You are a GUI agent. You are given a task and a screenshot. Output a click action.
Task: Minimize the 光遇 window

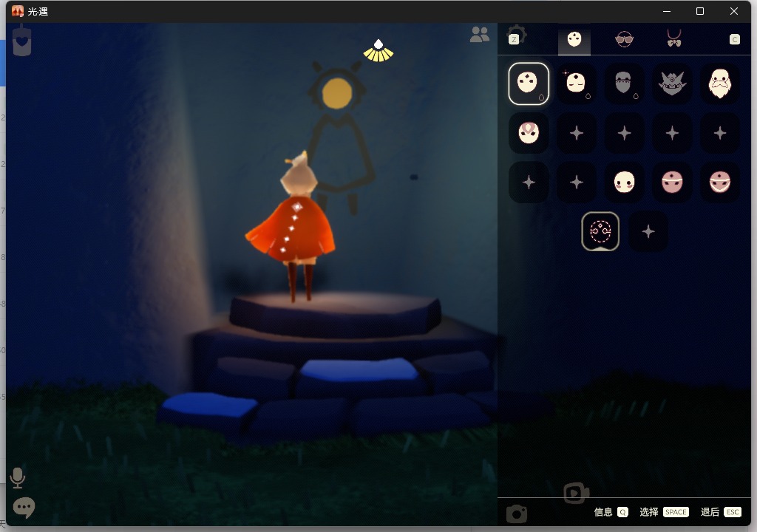click(667, 11)
